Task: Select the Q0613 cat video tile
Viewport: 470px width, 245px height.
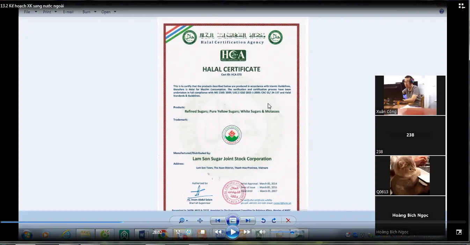Action: [410, 176]
